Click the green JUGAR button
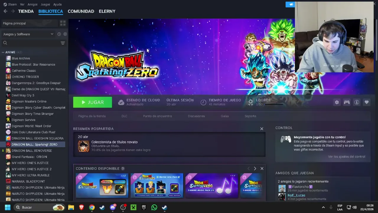The width and height of the screenshot is (378, 213). 92,102
